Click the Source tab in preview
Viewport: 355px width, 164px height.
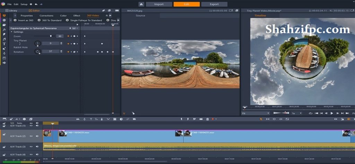(x=140, y=16)
